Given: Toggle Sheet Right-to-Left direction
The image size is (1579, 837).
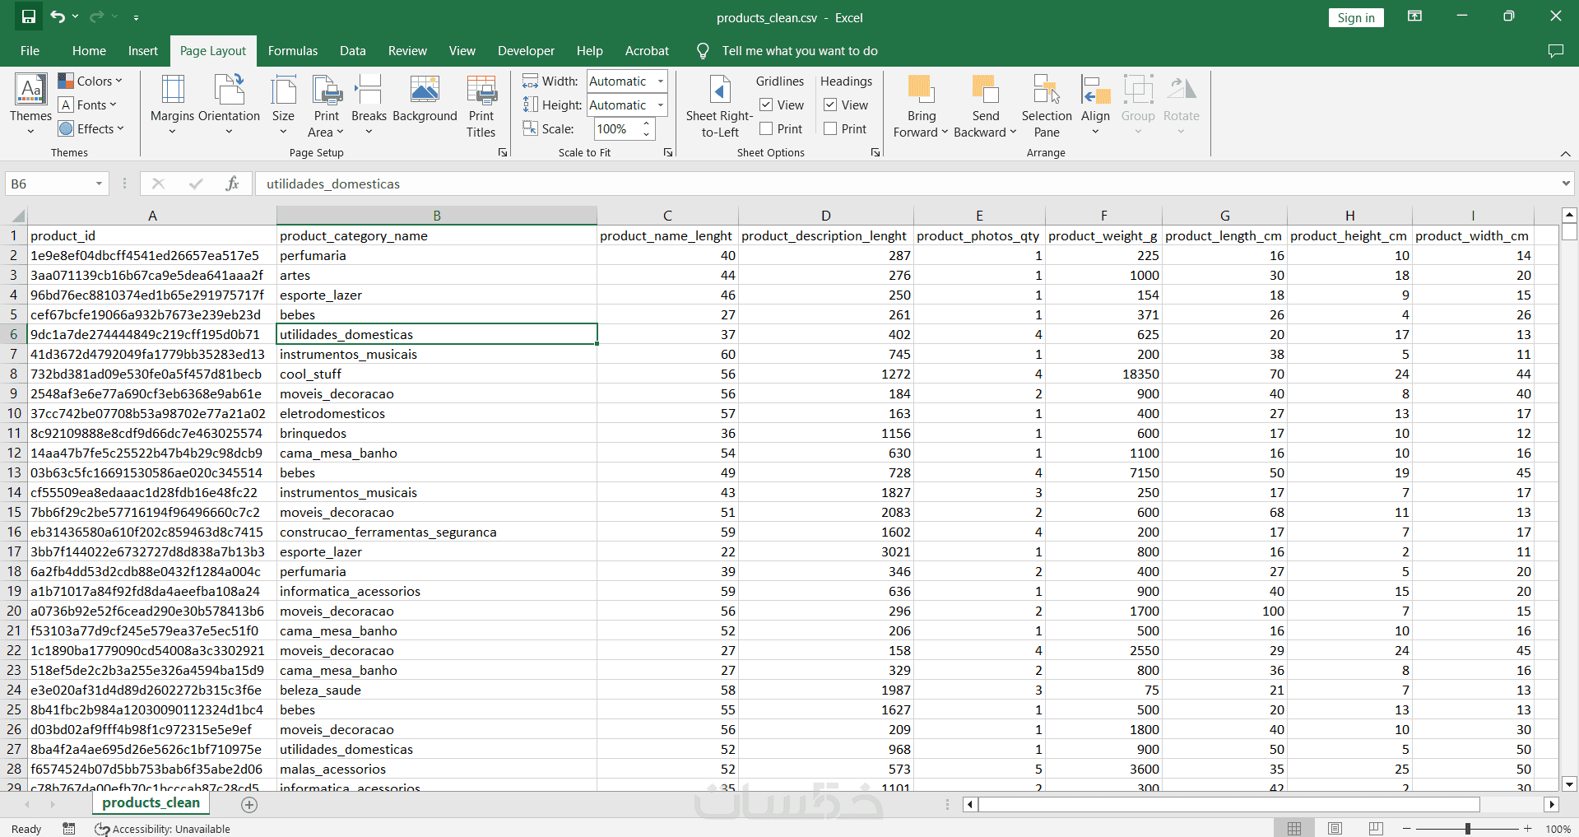Looking at the screenshot, I should click(719, 104).
